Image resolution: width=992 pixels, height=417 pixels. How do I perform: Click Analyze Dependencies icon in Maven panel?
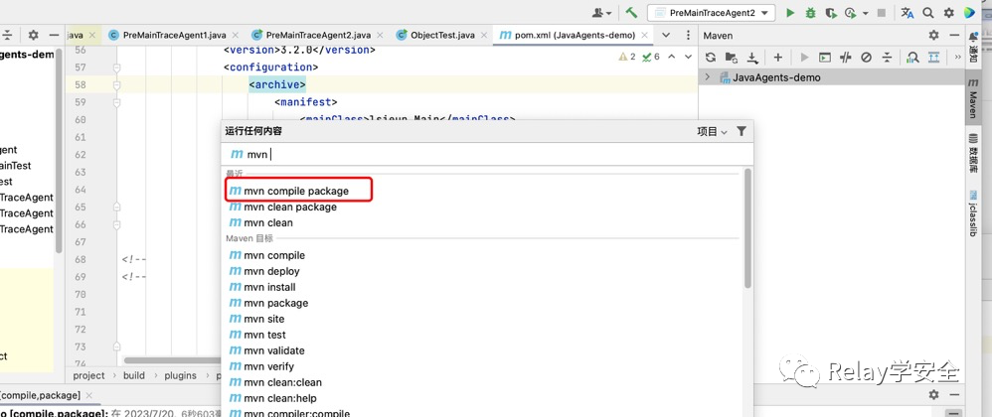tap(912, 58)
